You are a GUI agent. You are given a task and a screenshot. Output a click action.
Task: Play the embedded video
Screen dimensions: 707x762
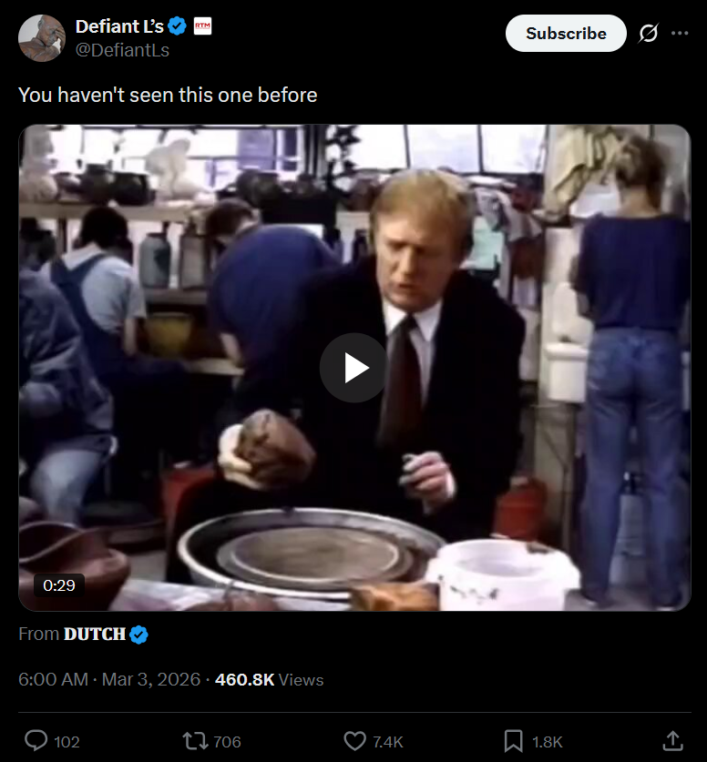(354, 368)
